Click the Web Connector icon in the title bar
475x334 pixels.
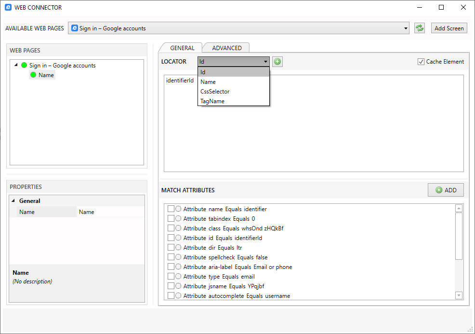[x=8, y=7]
